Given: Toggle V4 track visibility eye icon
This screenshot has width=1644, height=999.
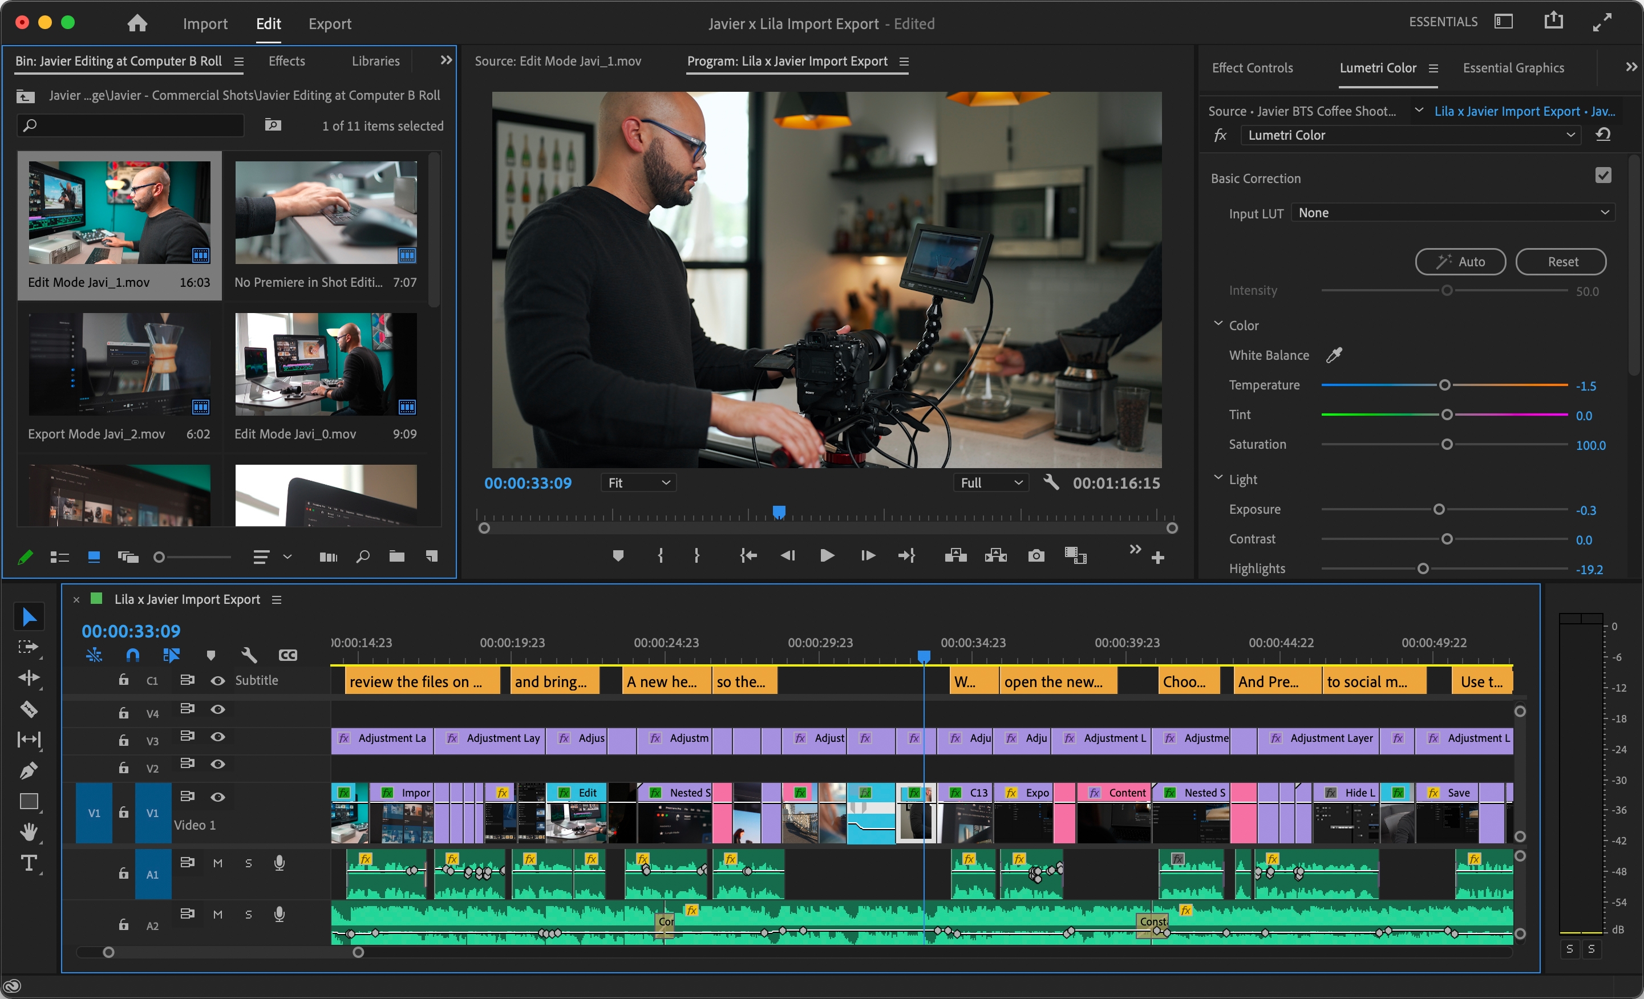Looking at the screenshot, I should (x=215, y=708).
